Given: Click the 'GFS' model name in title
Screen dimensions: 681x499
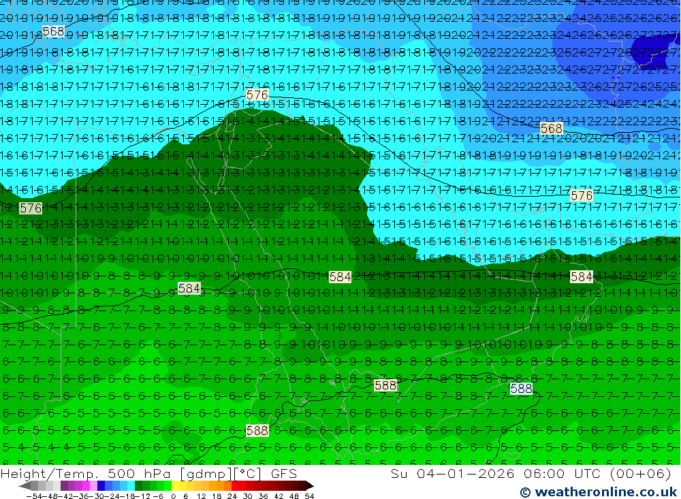Looking at the screenshot, I should point(284,473).
